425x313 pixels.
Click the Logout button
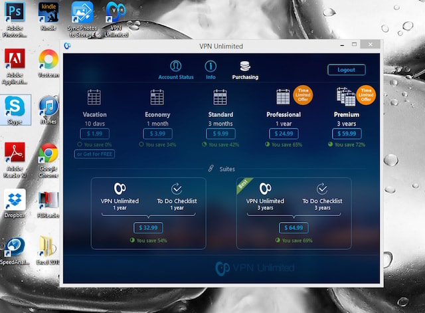point(347,70)
